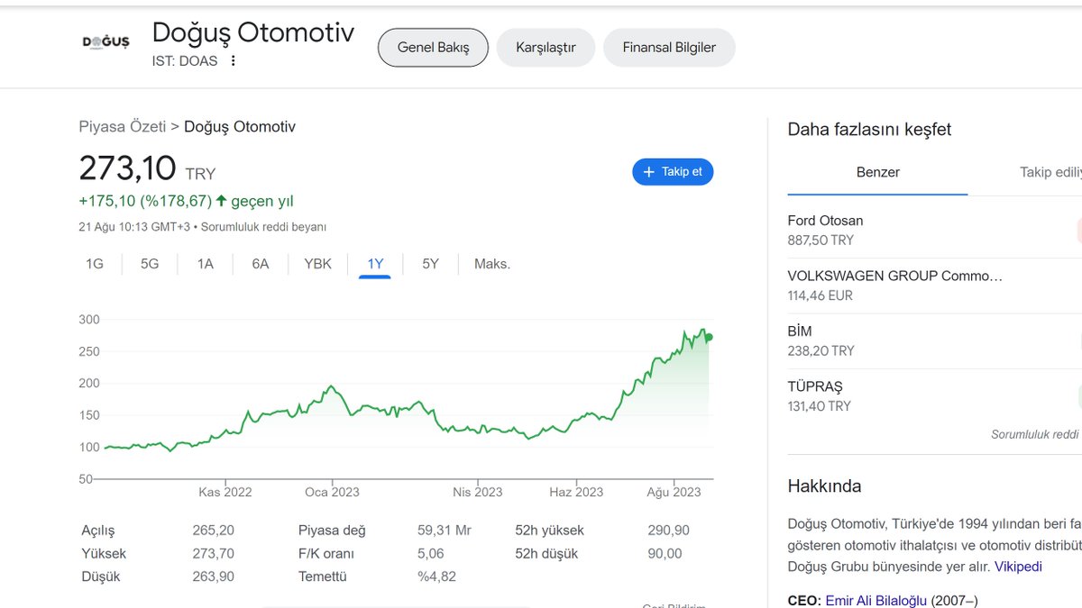
Task: Open the Takip edilen tab
Action: pyautogui.click(x=1050, y=172)
